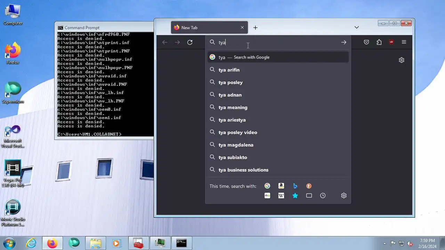Open New Tab personalize gear
This screenshot has width=445, height=250.
pyautogui.click(x=402, y=60)
